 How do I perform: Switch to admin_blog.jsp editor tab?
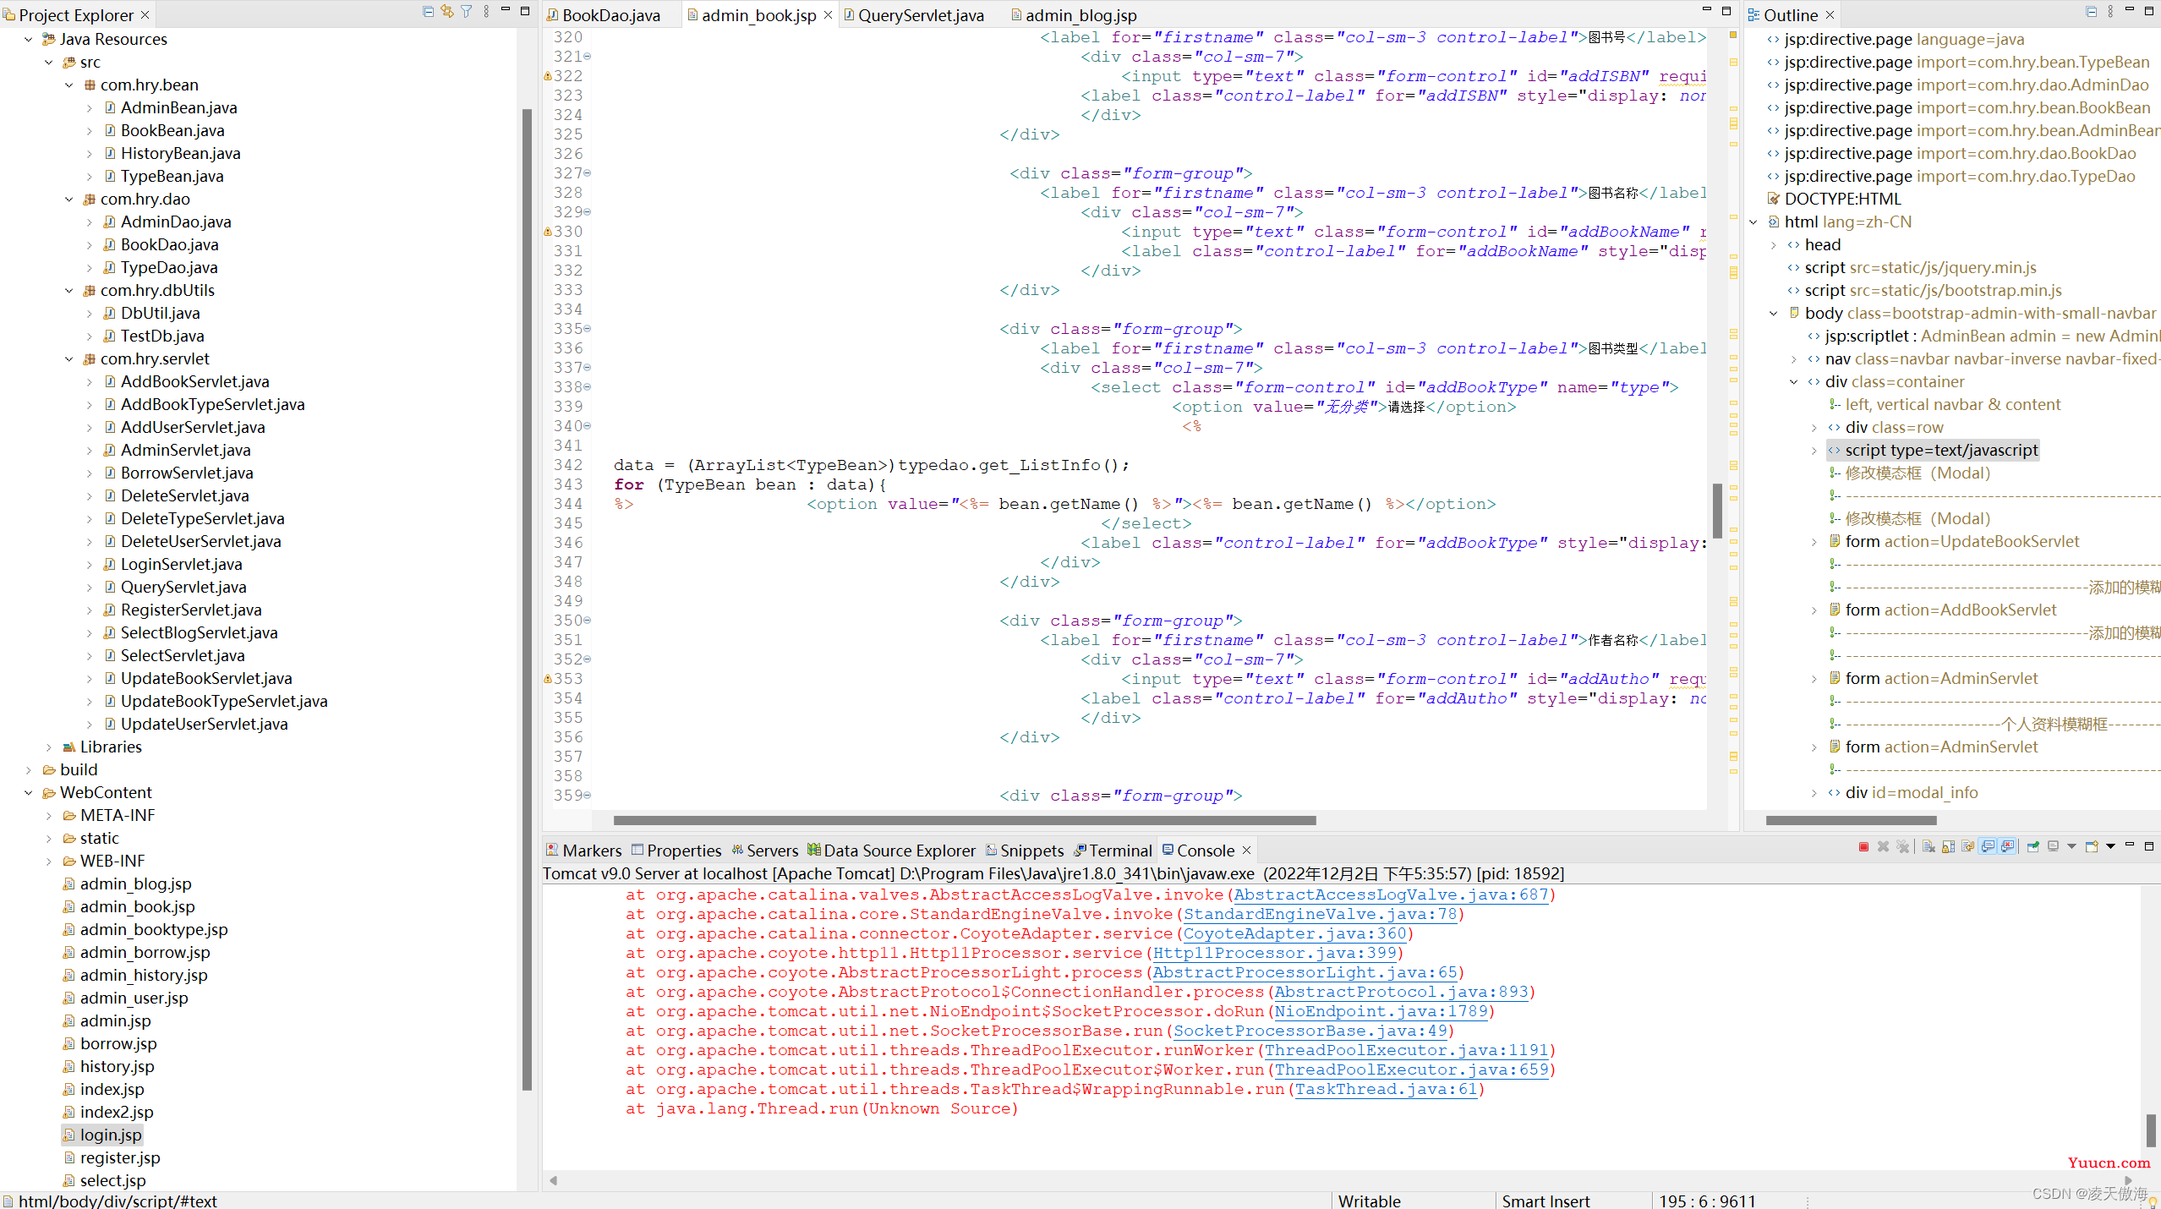click(x=1074, y=15)
